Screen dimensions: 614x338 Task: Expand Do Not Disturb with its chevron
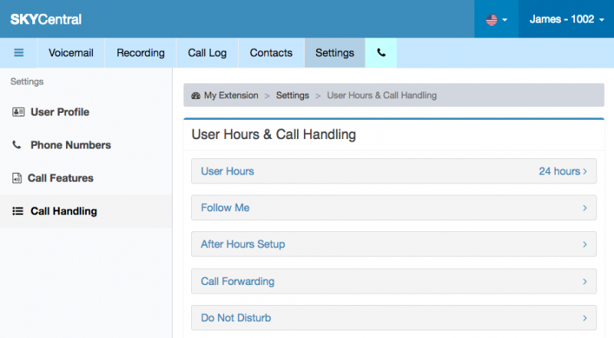[585, 318]
